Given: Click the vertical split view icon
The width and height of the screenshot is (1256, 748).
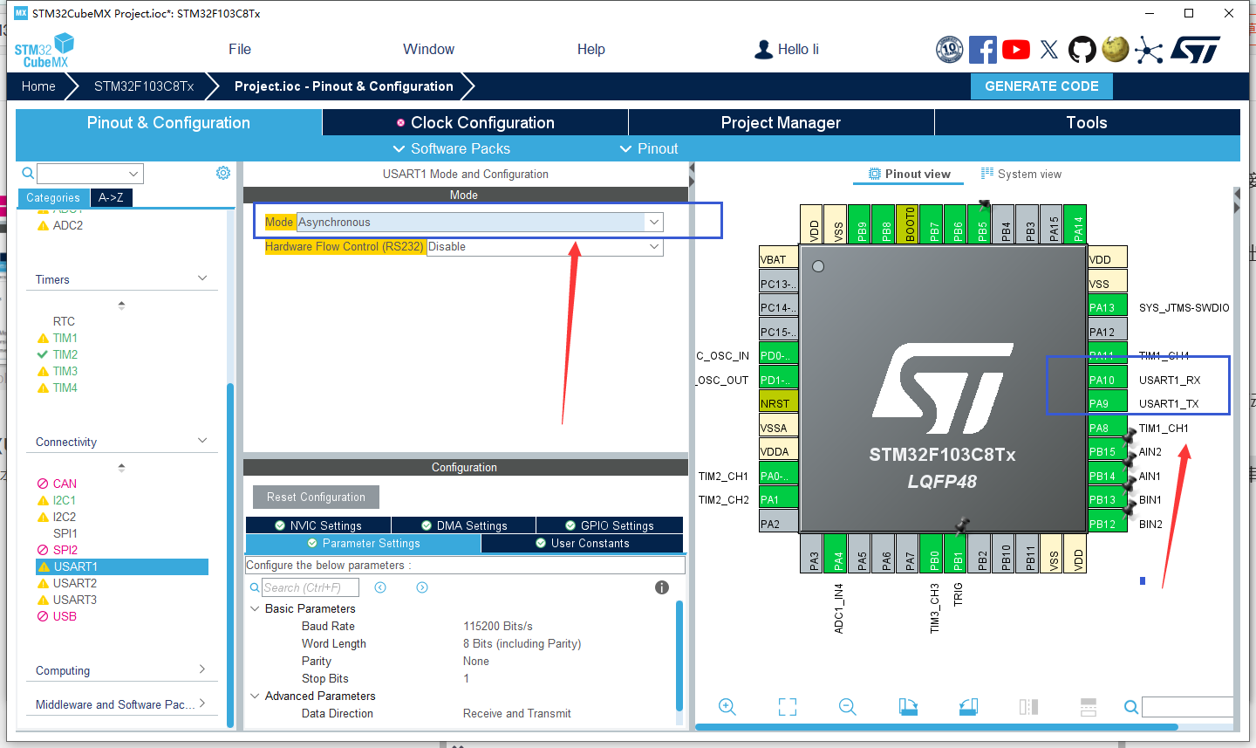Looking at the screenshot, I should coord(1028,707).
